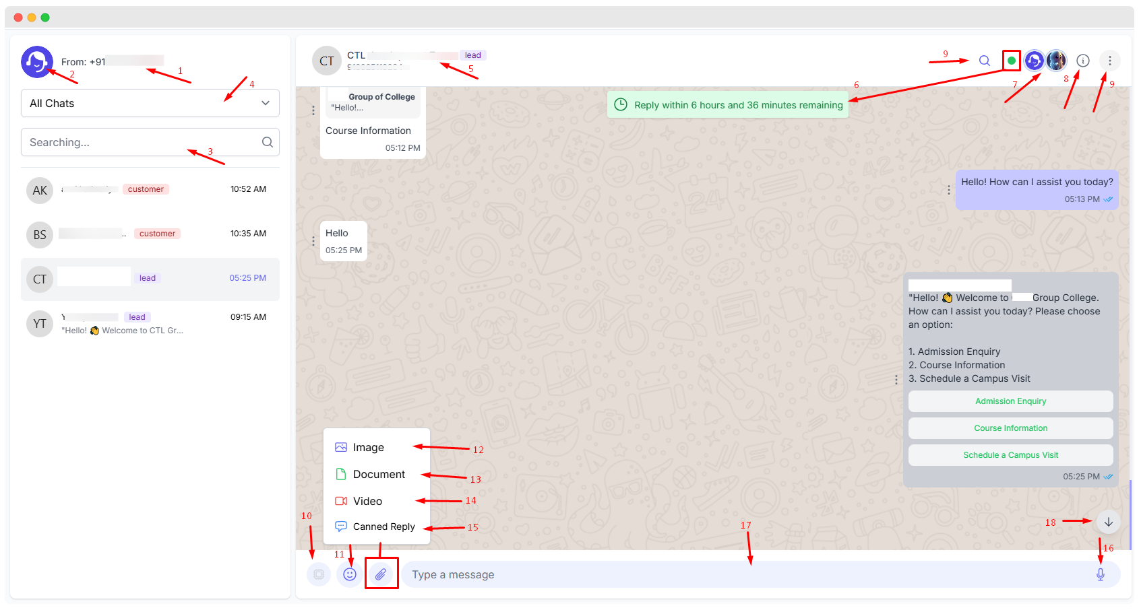1139x610 pixels.
Task: View contact details via the info icon
Action: (1083, 60)
